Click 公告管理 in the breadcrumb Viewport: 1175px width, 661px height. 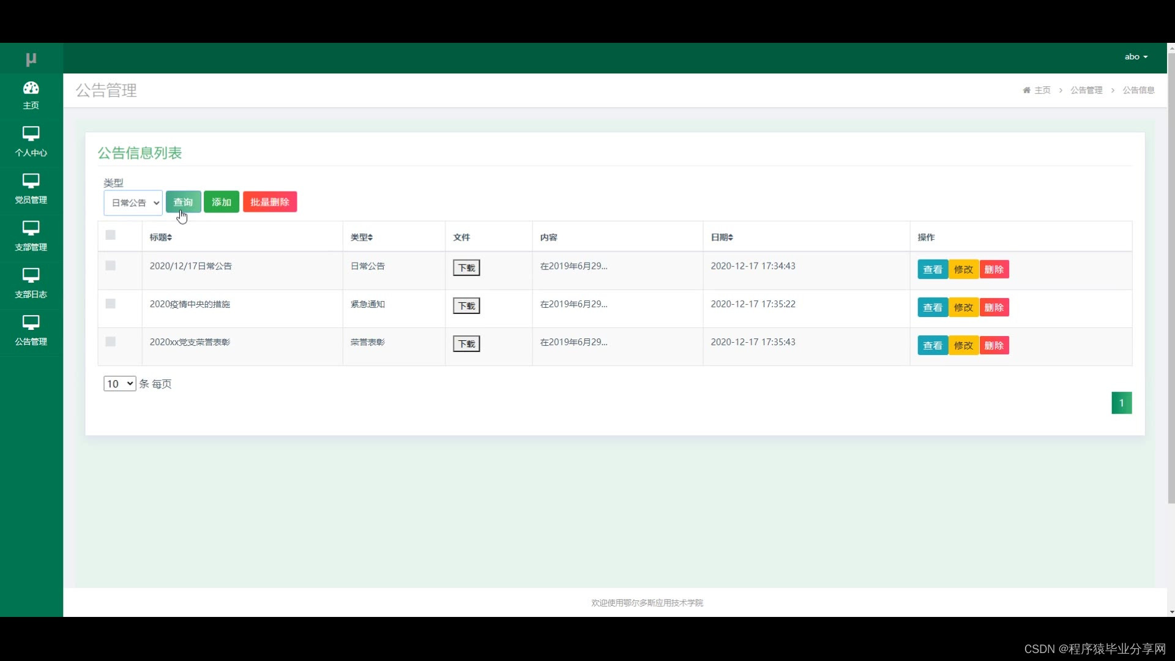[x=1086, y=90]
